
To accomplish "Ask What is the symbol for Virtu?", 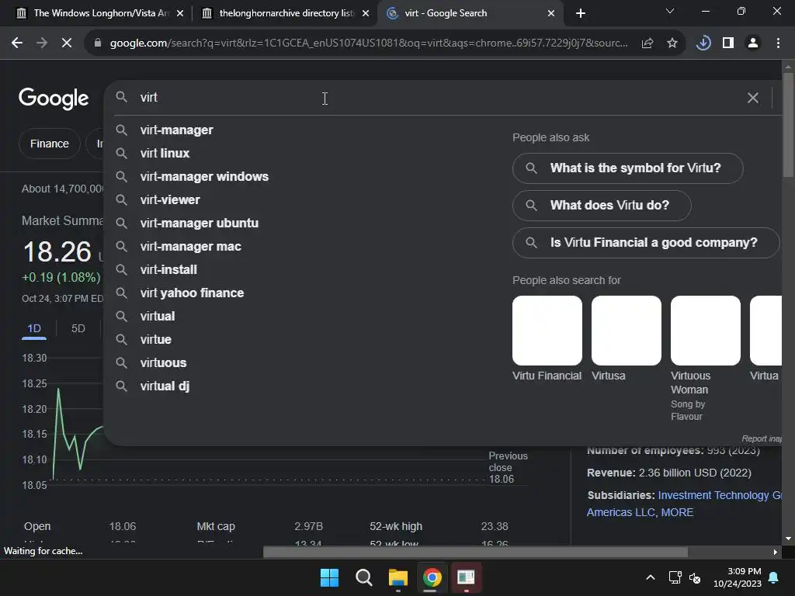I will [627, 168].
